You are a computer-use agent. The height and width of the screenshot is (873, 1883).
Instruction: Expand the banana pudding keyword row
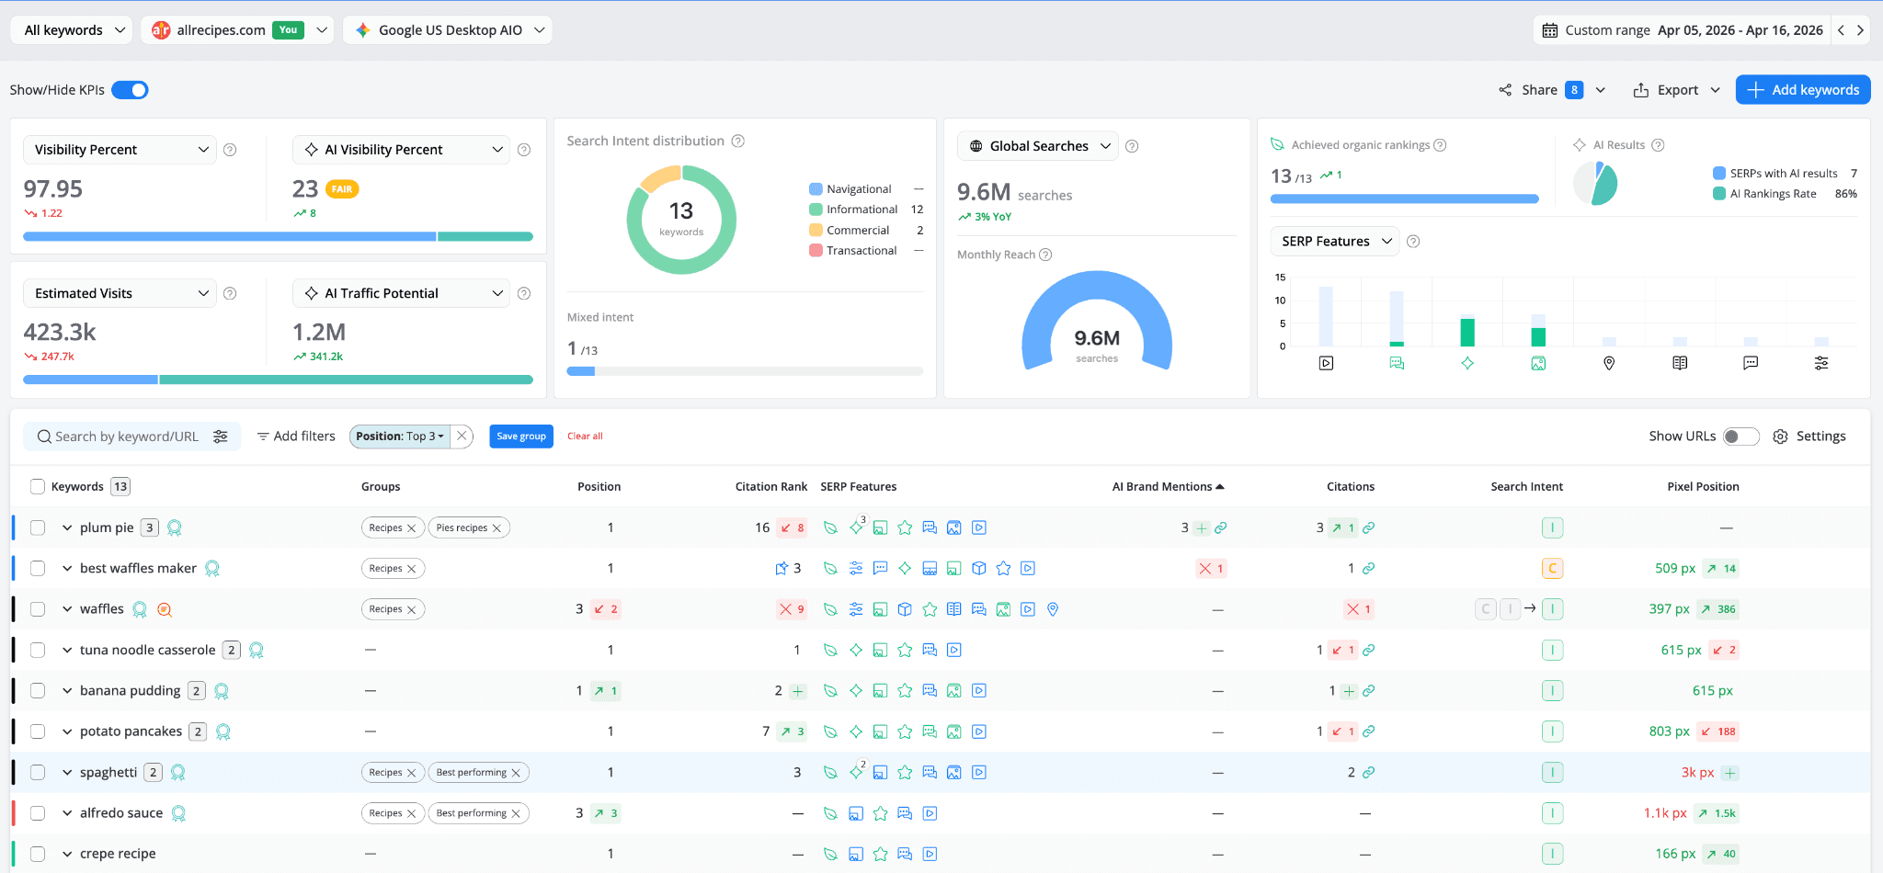point(67,690)
